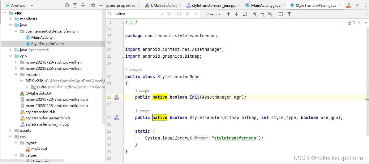
Task: Expand the manifests folder
Action: 10,19
